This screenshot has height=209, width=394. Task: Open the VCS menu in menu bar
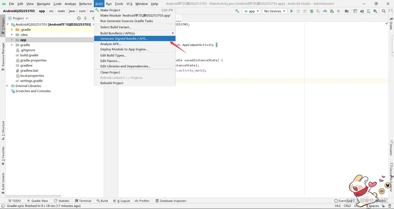coord(129,4)
